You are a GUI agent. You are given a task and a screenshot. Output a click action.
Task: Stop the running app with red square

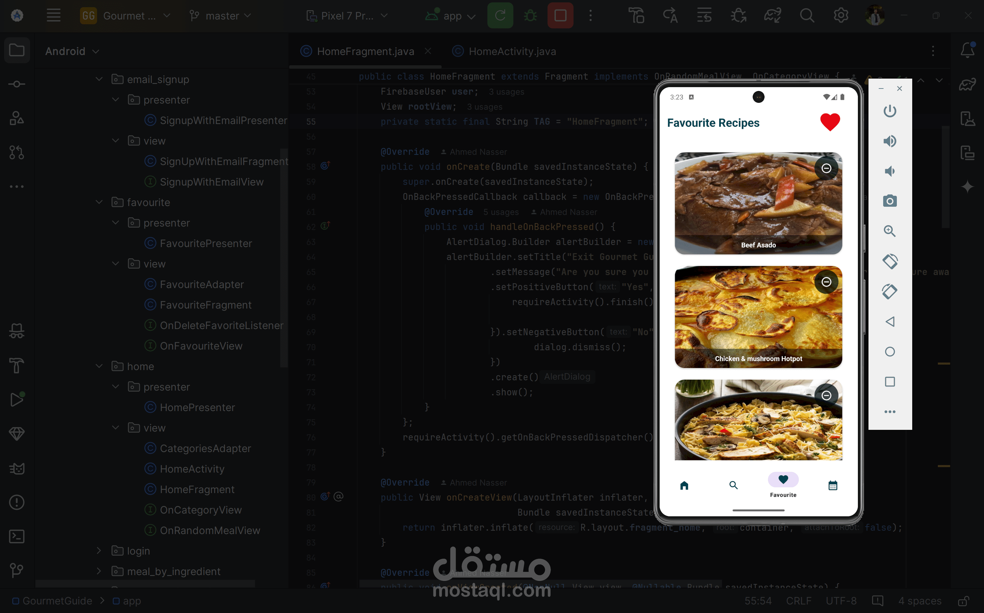(560, 16)
